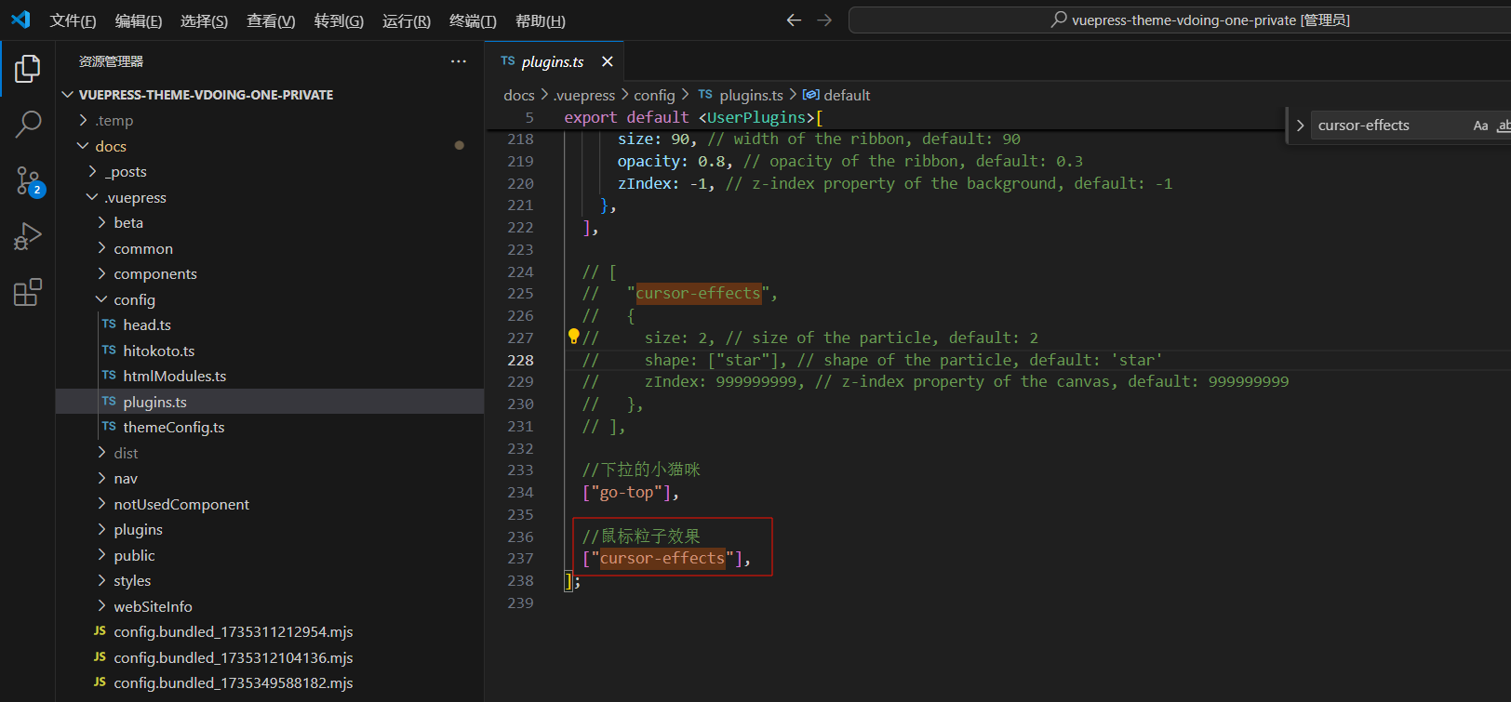Expand replace toggle in find widget
Image resolution: width=1511 pixels, height=702 pixels.
pos(1300,126)
